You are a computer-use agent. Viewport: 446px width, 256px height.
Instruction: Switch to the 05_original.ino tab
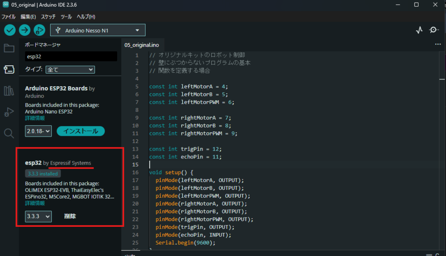142,45
